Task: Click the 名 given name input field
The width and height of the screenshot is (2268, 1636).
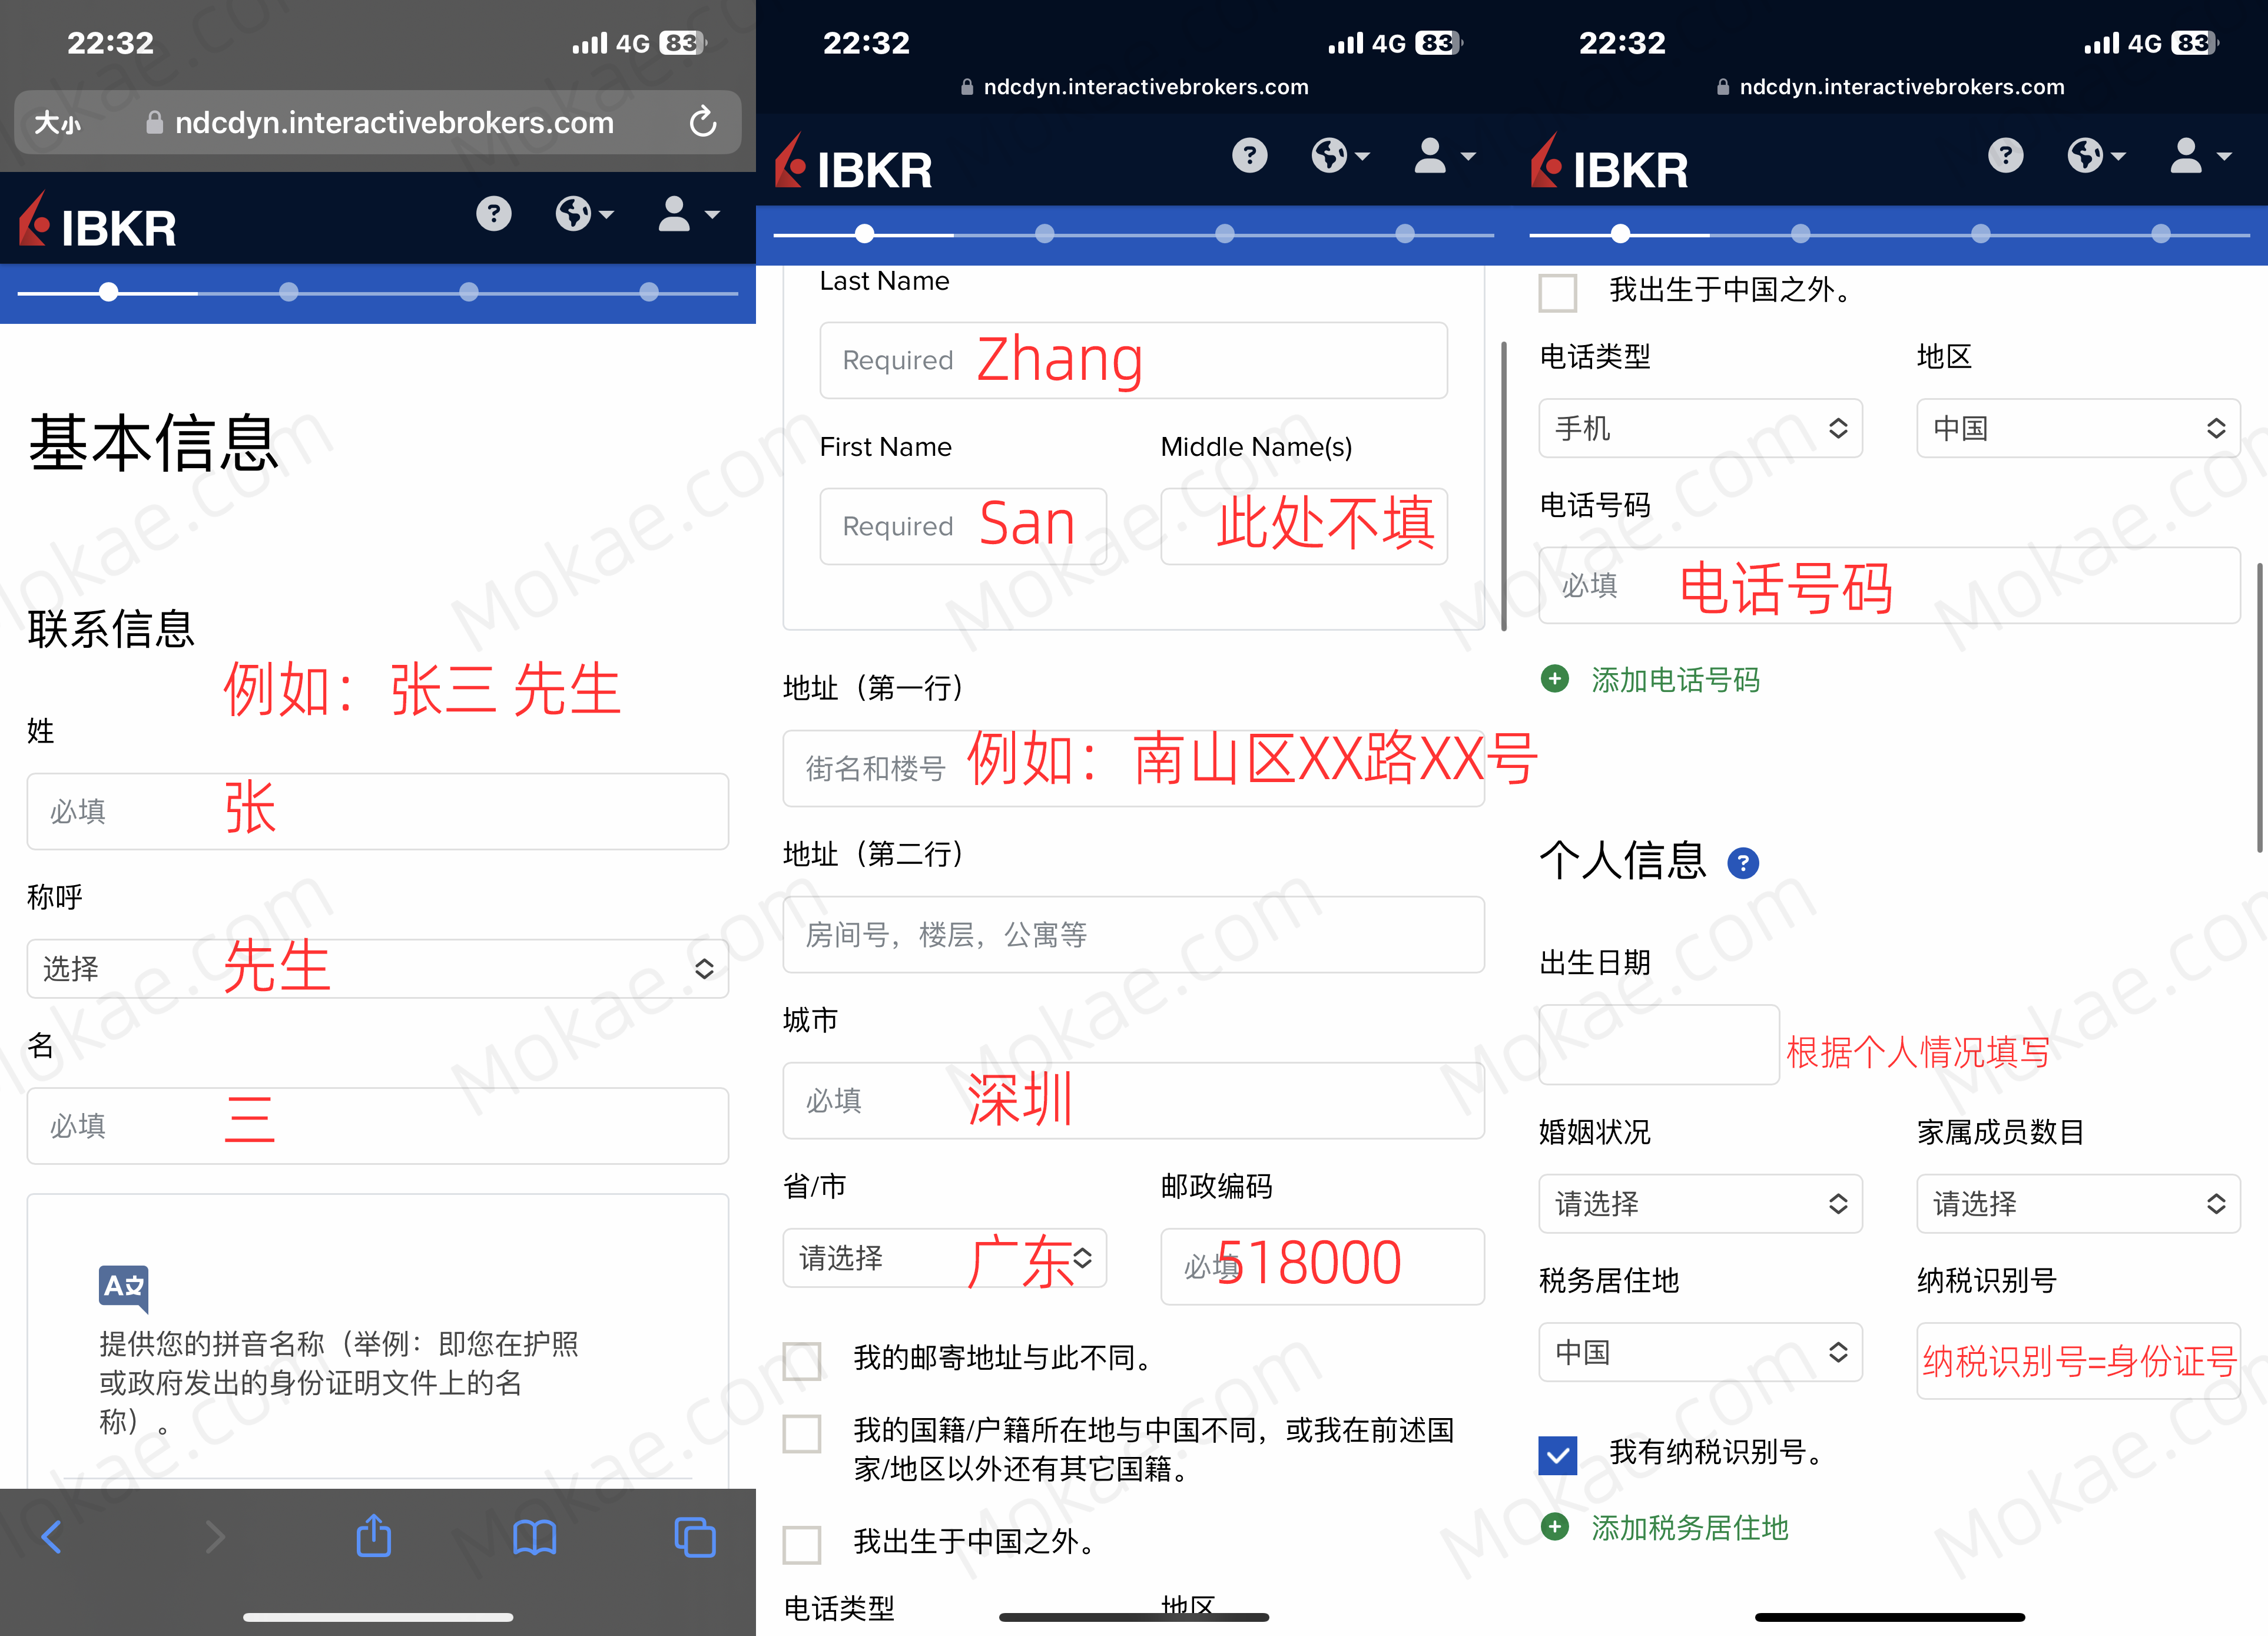Action: [x=378, y=1126]
